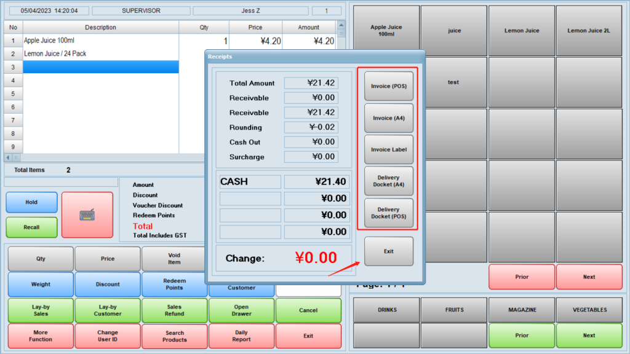Print Delivery Docket (POS)
Screen dimensions: 630x354
click(x=389, y=213)
